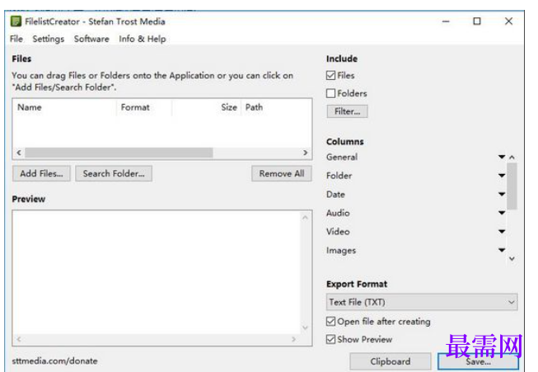Toggle the Include Files checkbox
Image resolution: width=538 pixels, height=372 pixels.
point(330,75)
